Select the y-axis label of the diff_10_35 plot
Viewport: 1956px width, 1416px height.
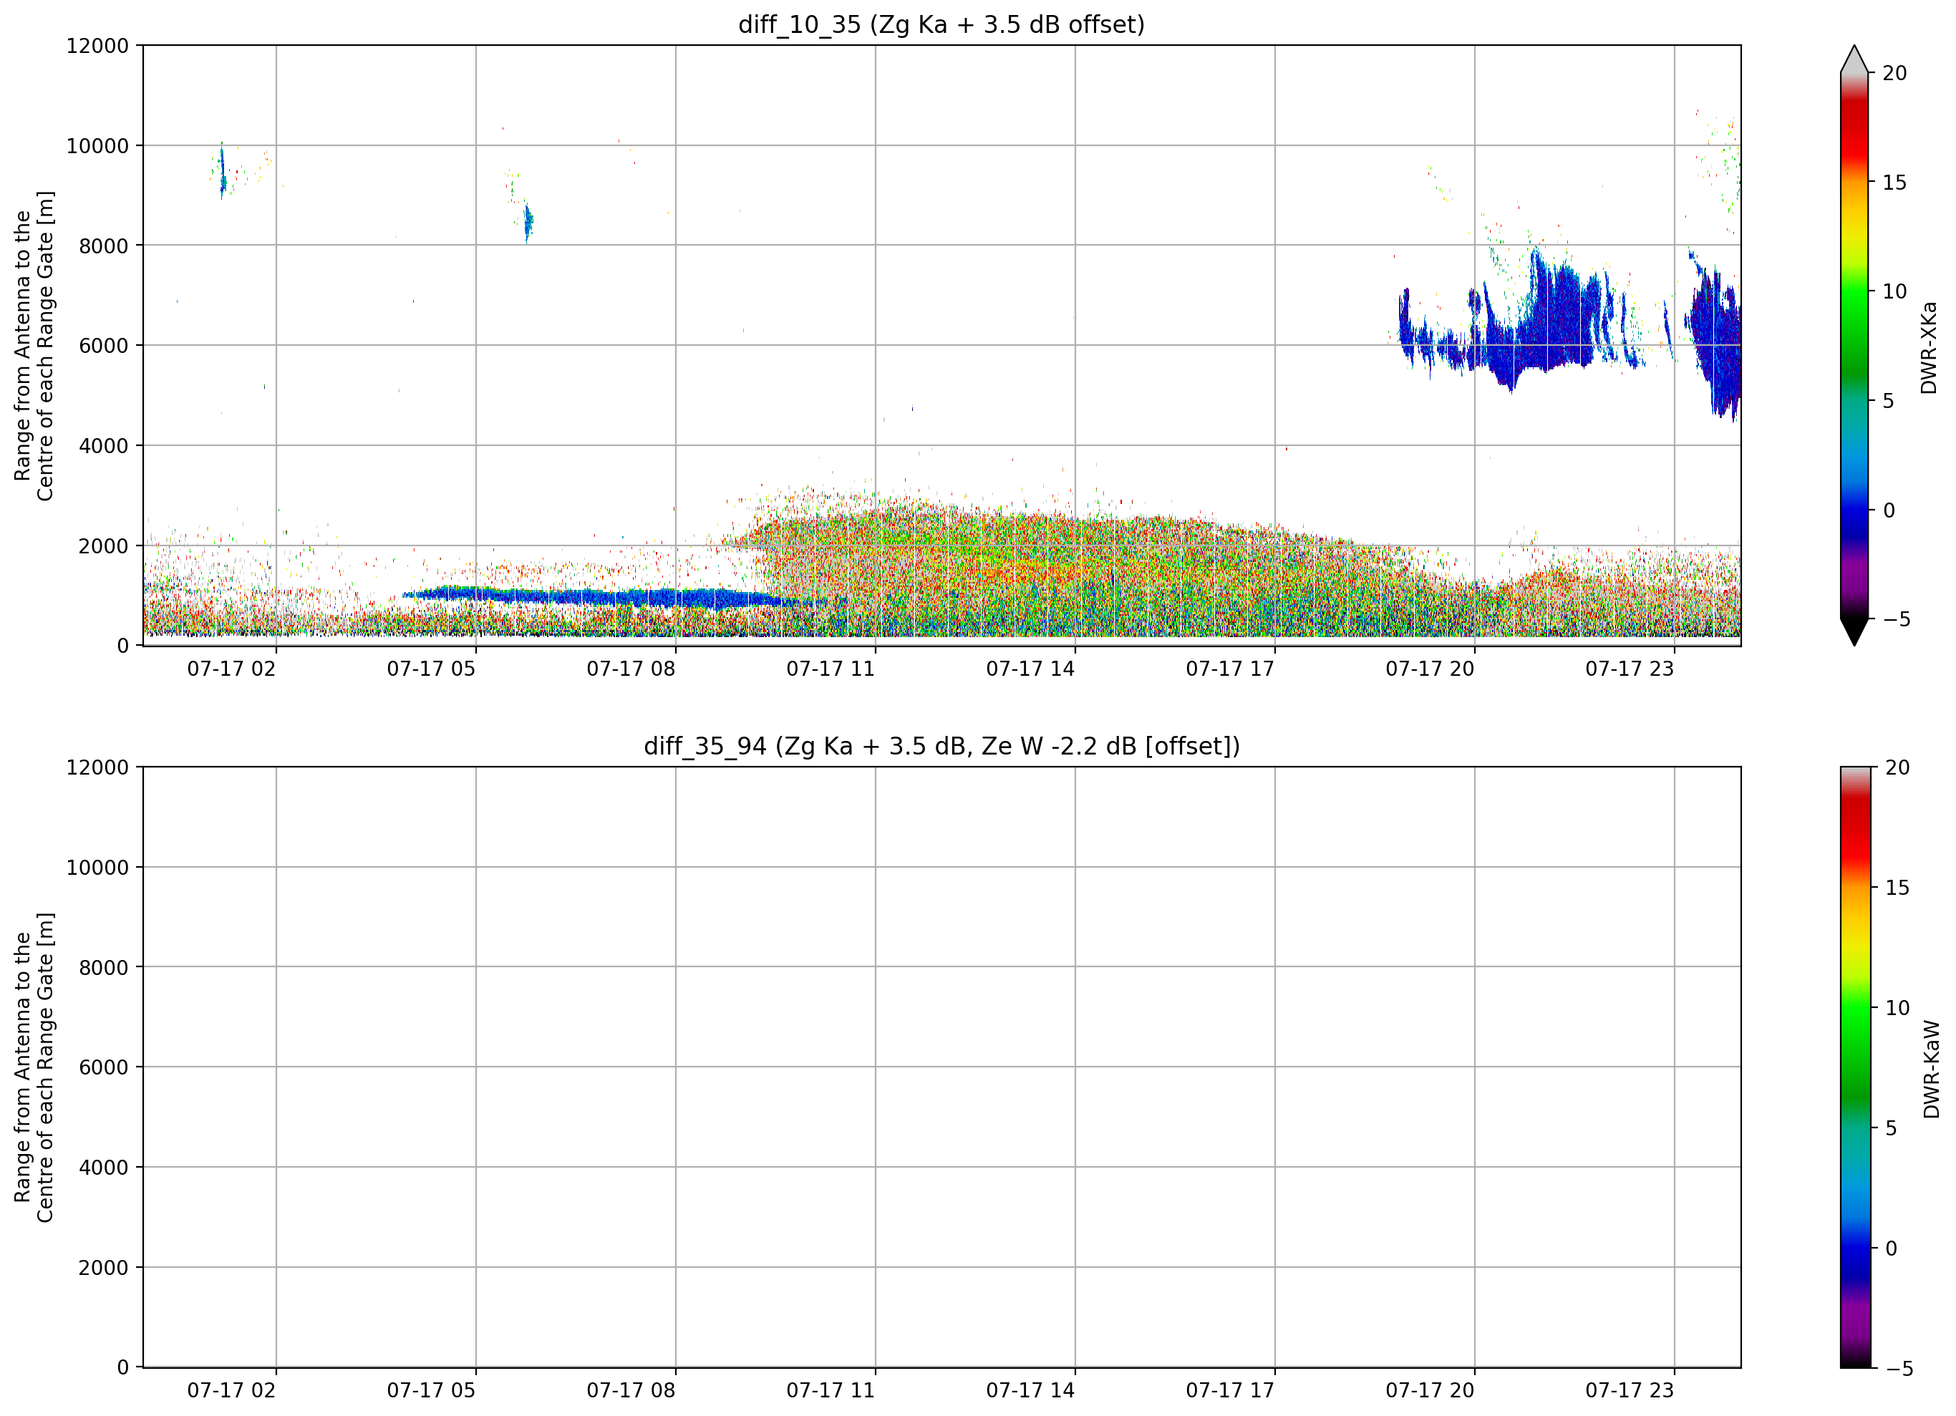point(34,346)
